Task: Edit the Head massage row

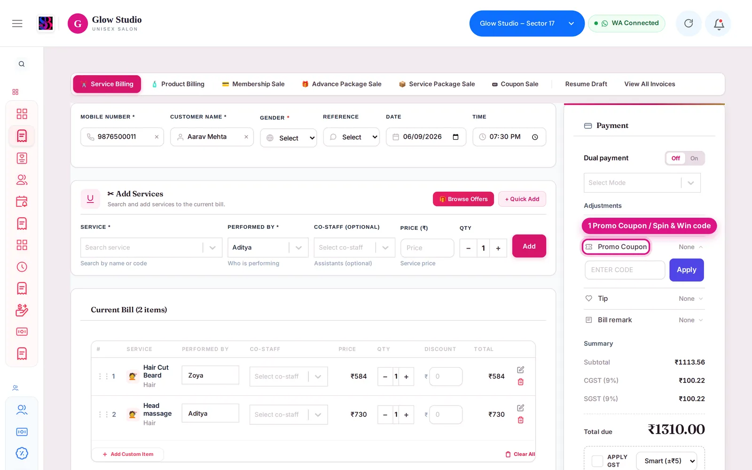Action: click(x=520, y=408)
